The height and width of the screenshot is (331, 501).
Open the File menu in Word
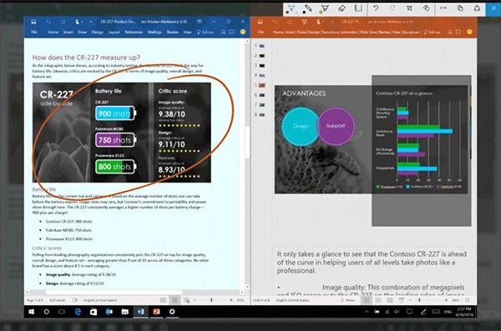click(x=34, y=32)
